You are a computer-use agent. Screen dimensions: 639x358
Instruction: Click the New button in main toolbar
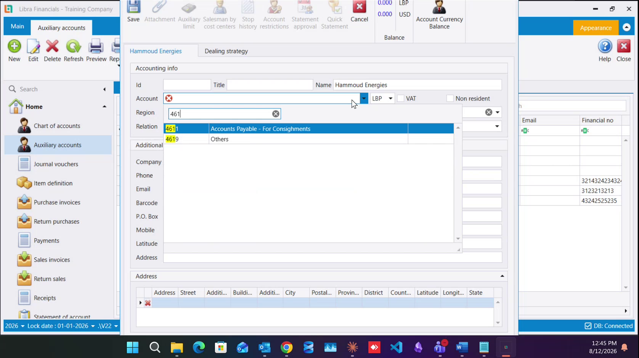14,51
